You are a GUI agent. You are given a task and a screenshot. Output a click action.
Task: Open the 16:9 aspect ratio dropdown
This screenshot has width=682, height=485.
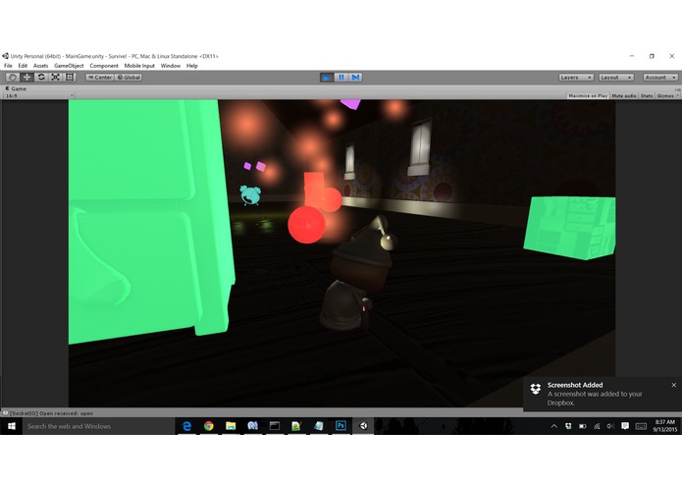point(38,95)
